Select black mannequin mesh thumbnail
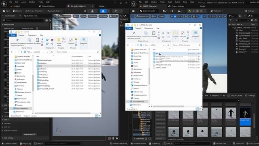 coord(231,116)
